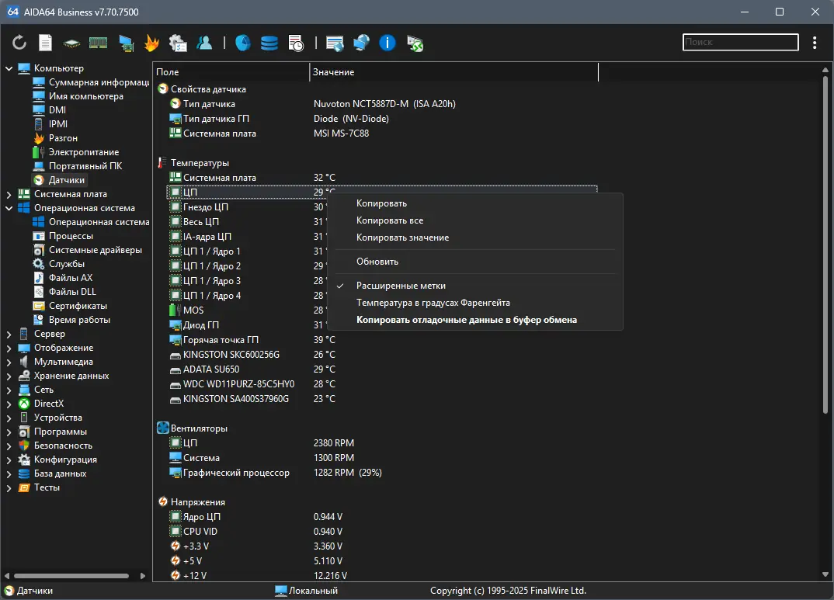
Task: Open the memory module benchmark icon
Action: 98,43
